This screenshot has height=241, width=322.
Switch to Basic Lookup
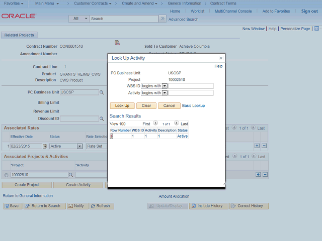tap(193, 106)
